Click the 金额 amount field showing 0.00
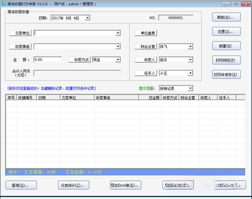Image resolution: width=252 pixels, height=199 pixels. pyautogui.click(x=47, y=60)
